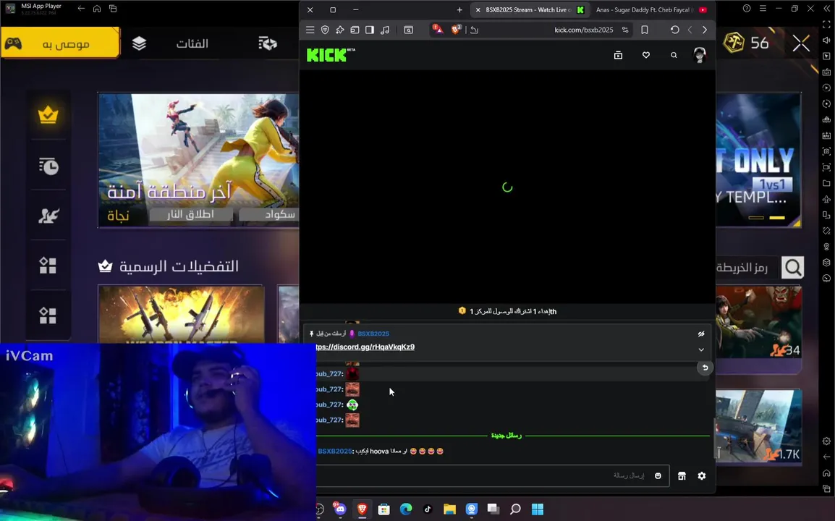Image resolution: width=835 pixels, height=521 pixels.
Task: Toggle MSI App Player volume speaker icon
Action: (826, 40)
